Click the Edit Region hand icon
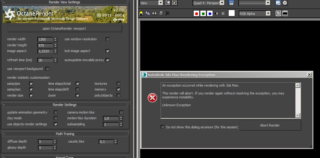Image resolution: width=320 pixels, height=158 pixels. [x=168, y=3]
